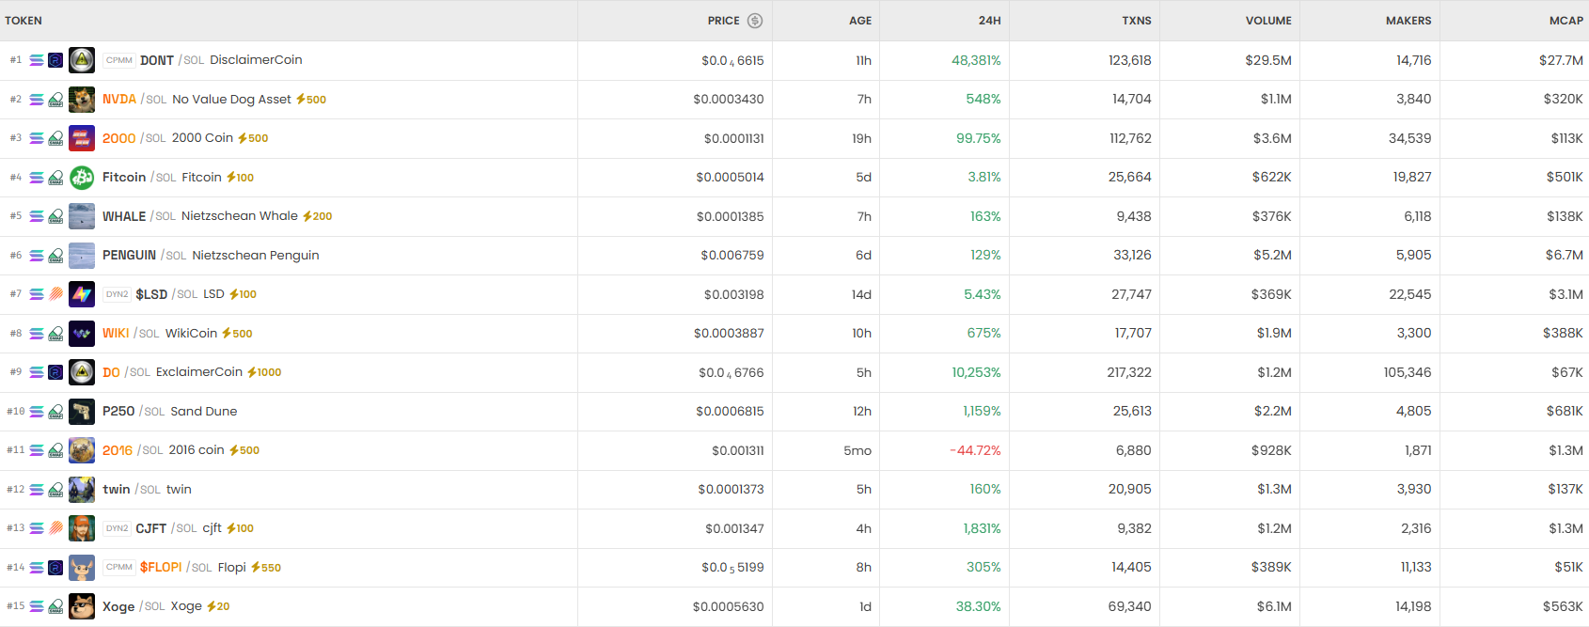
Task: Sort by VOLUME column header
Action: 1268,21
